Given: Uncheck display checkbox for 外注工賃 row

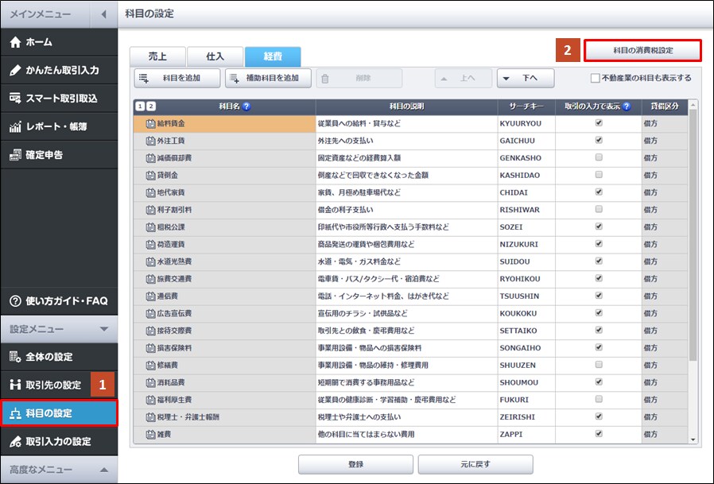Looking at the screenshot, I should (x=599, y=141).
